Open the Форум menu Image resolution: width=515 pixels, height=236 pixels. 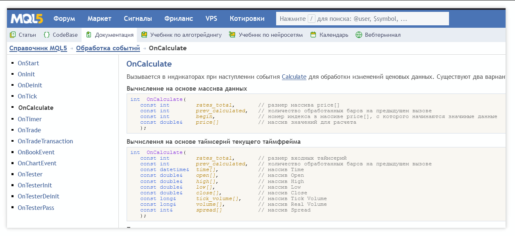tap(64, 19)
